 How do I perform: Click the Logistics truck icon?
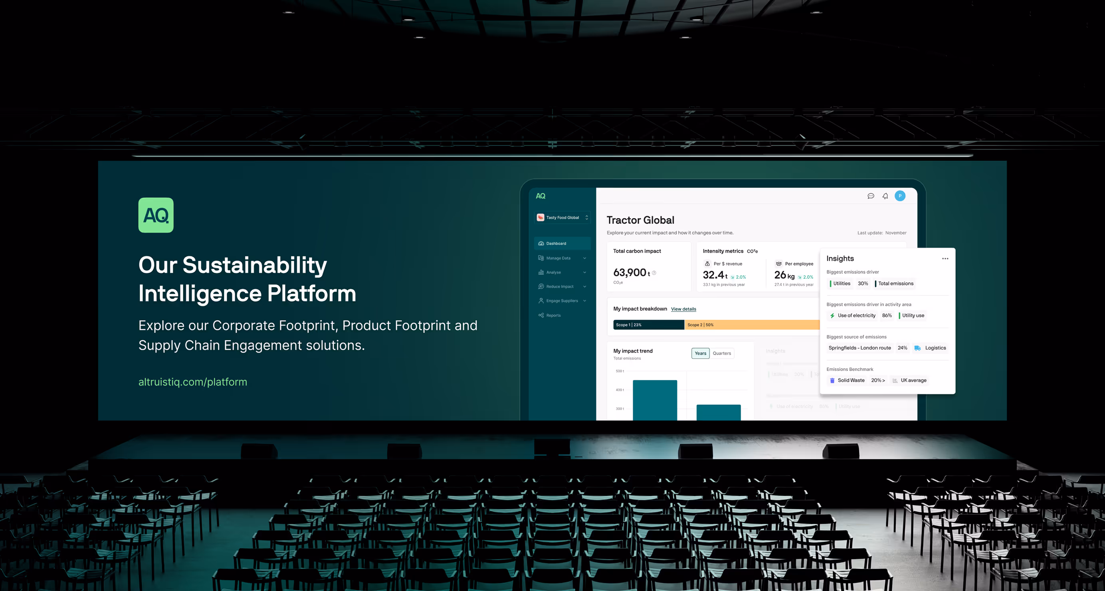tap(917, 348)
